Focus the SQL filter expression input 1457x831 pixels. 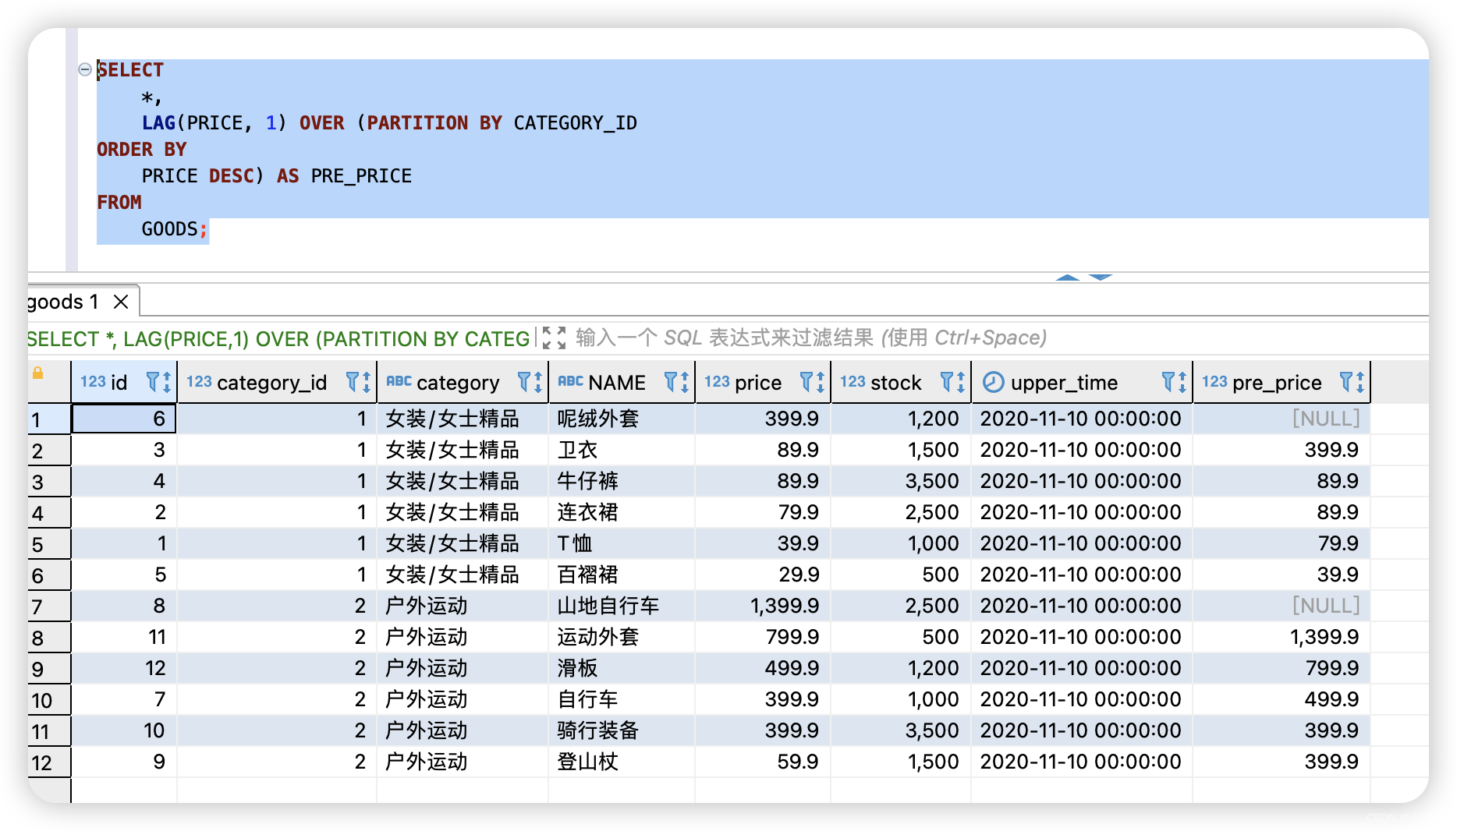pyautogui.click(x=811, y=338)
